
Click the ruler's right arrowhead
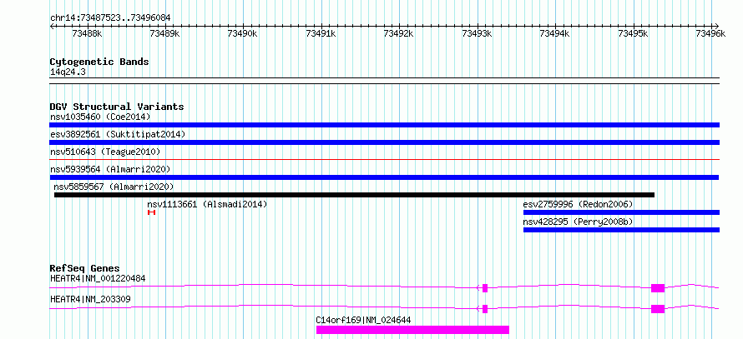point(717,26)
